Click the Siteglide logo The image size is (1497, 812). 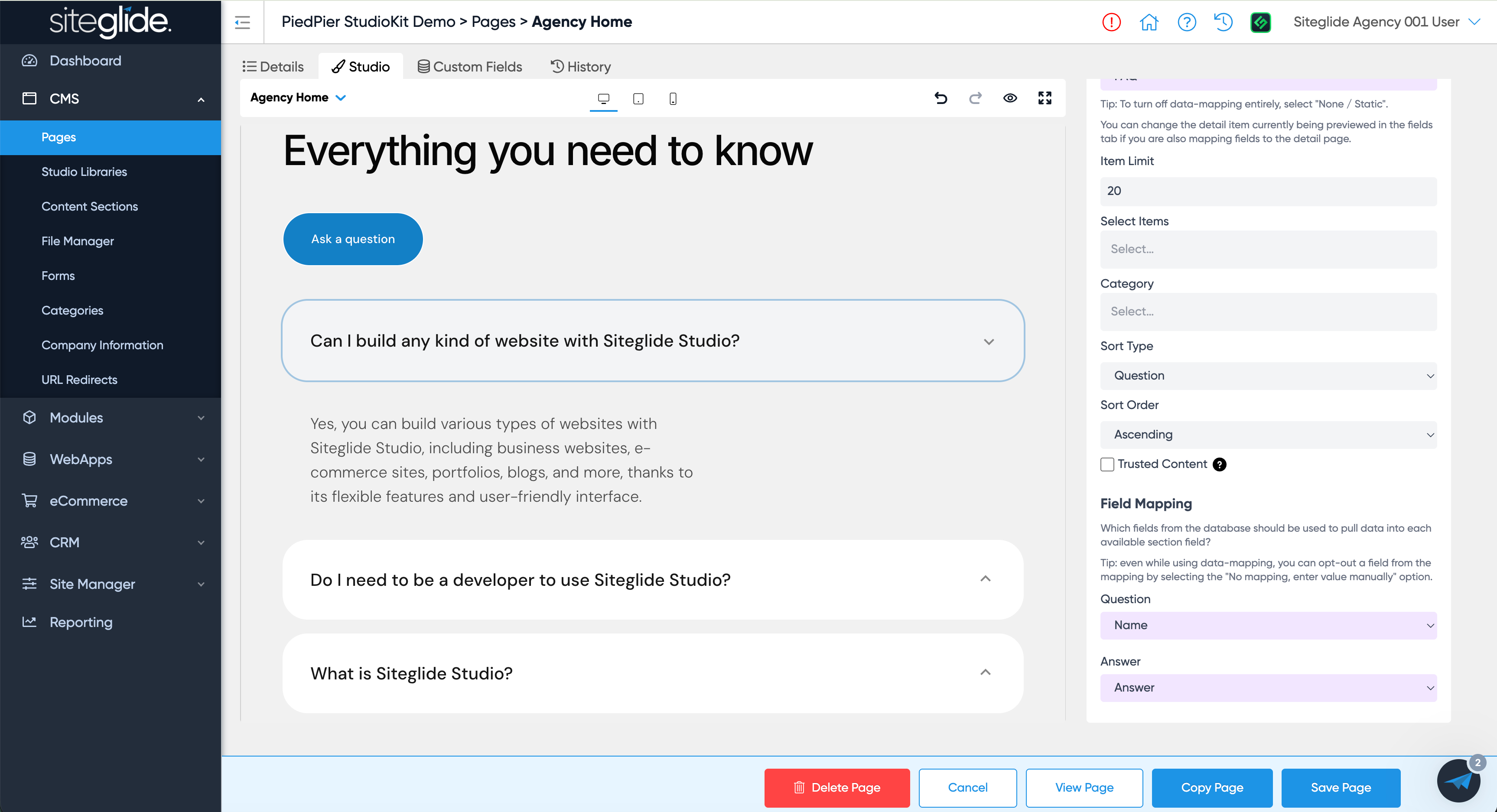(x=110, y=22)
